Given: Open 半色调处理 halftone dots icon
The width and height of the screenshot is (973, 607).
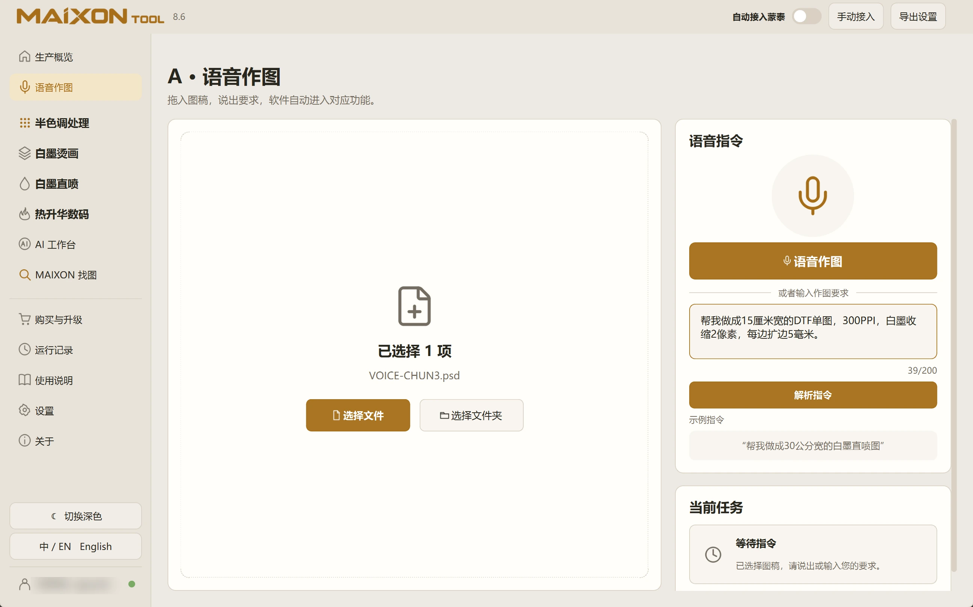Looking at the screenshot, I should point(24,123).
